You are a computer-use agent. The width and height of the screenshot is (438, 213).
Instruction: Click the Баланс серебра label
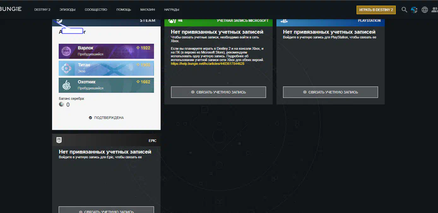click(x=72, y=98)
